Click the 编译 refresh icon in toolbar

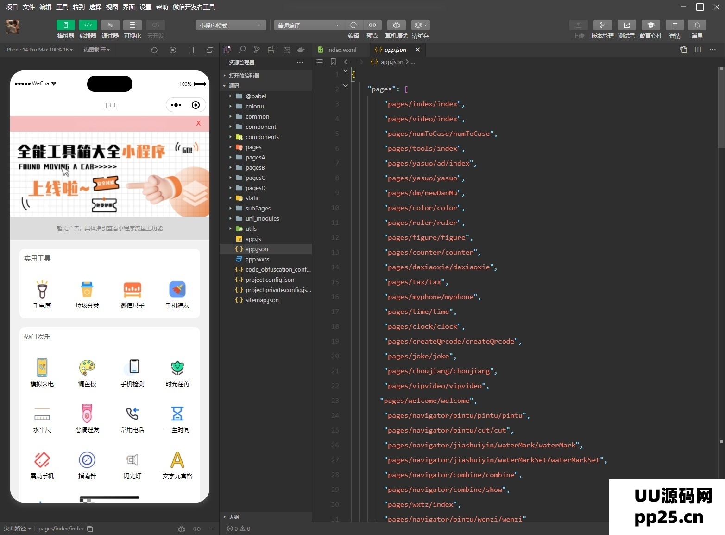[353, 25]
